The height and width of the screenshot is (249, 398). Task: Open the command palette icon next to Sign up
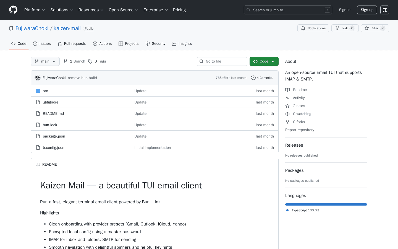tap(384, 10)
